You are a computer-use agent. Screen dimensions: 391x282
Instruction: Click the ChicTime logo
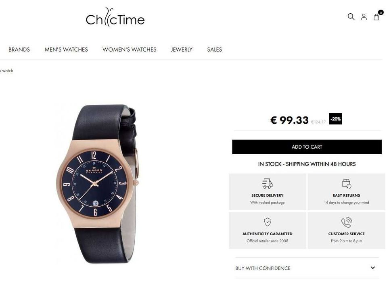tap(115, 17)
